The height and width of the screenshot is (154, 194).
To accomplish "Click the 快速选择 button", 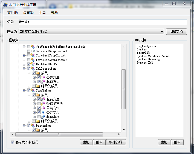I will 116,142.
